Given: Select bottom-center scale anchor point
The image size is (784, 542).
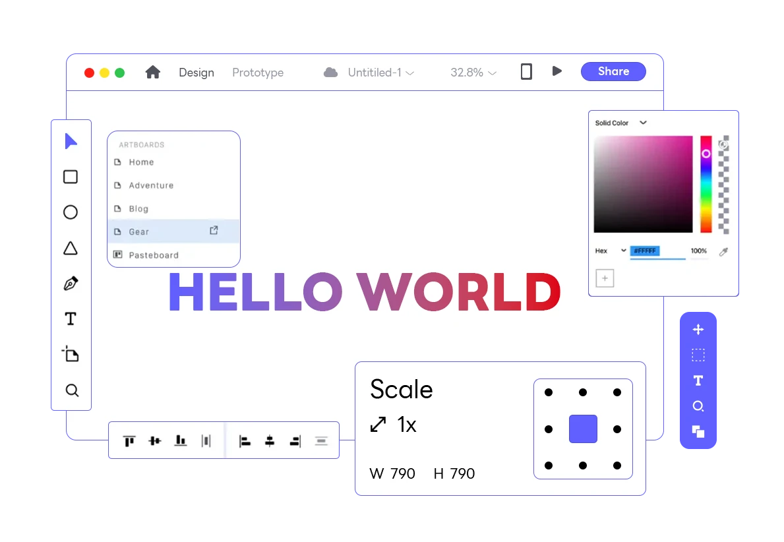Looking at the screenshot, I should pos(582,466).
